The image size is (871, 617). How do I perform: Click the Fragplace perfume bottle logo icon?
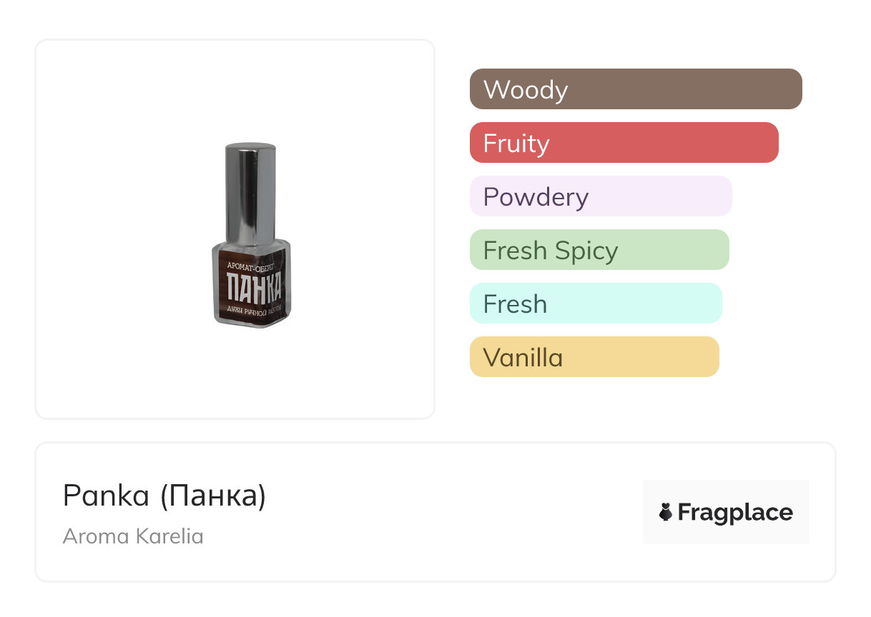[x=666, y=513]
